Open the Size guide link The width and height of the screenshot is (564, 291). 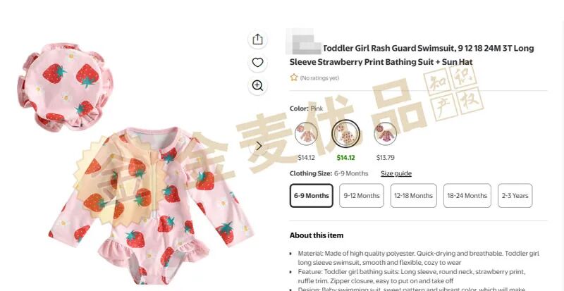pyautogui.click(x=396, y=173)
